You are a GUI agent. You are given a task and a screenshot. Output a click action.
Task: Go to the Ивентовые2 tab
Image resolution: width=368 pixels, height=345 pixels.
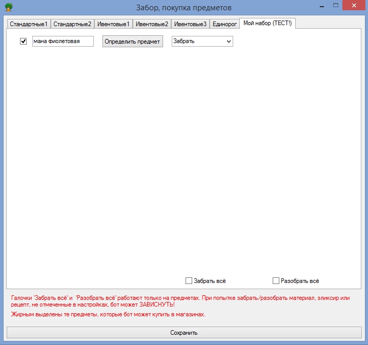(152, 24)
